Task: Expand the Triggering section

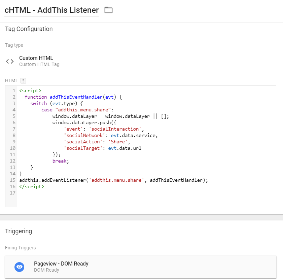Action: coord(19,231)
